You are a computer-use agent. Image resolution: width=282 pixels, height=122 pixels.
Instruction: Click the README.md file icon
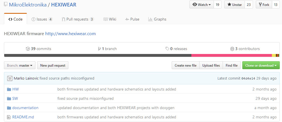tap(9, 117)
